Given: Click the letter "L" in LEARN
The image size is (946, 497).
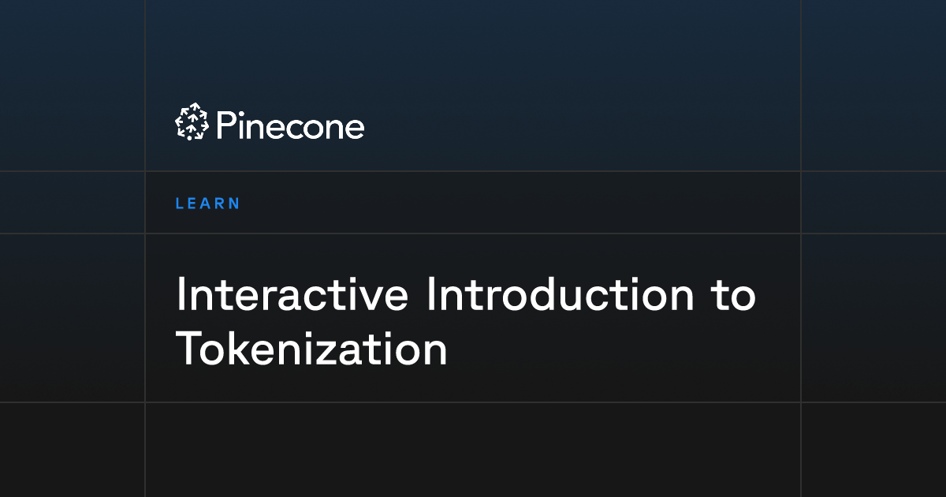Looking at the screenshot, I should 180,204.
